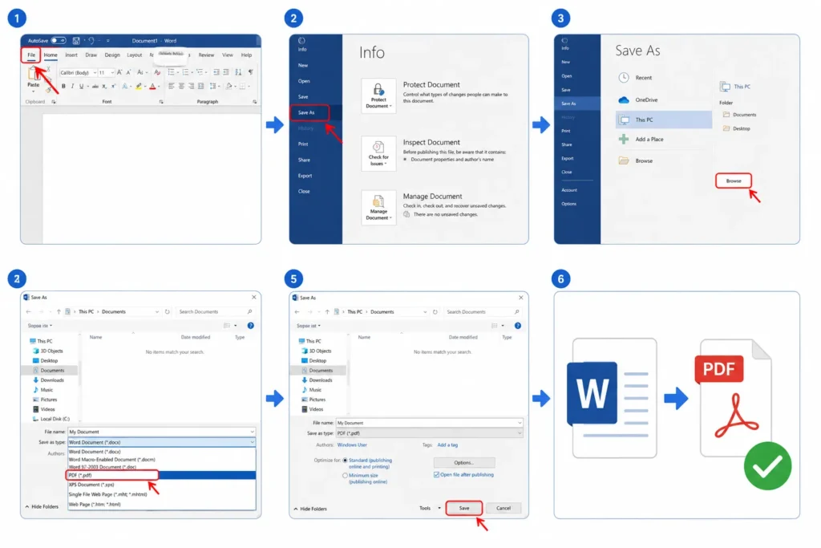
Task: Select Local Disk (C:) in the folder tree
Action: click(51, 419)
